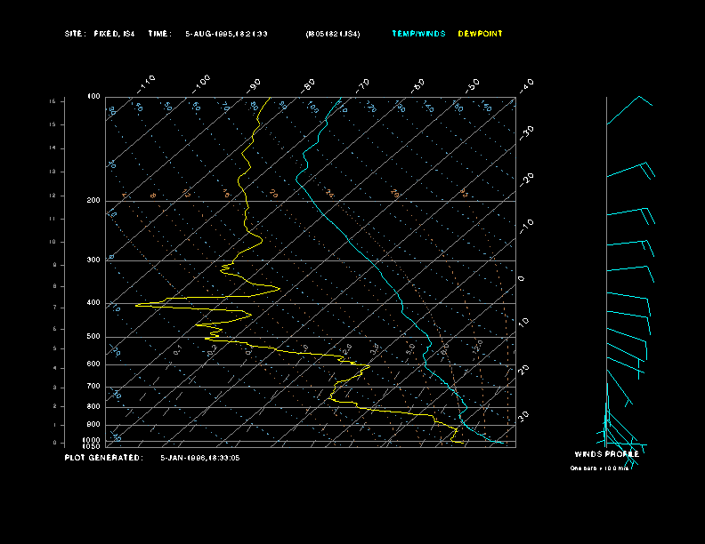Select the SITE: header label
This screenshot has height=544, width=705.
pos(75,34)
